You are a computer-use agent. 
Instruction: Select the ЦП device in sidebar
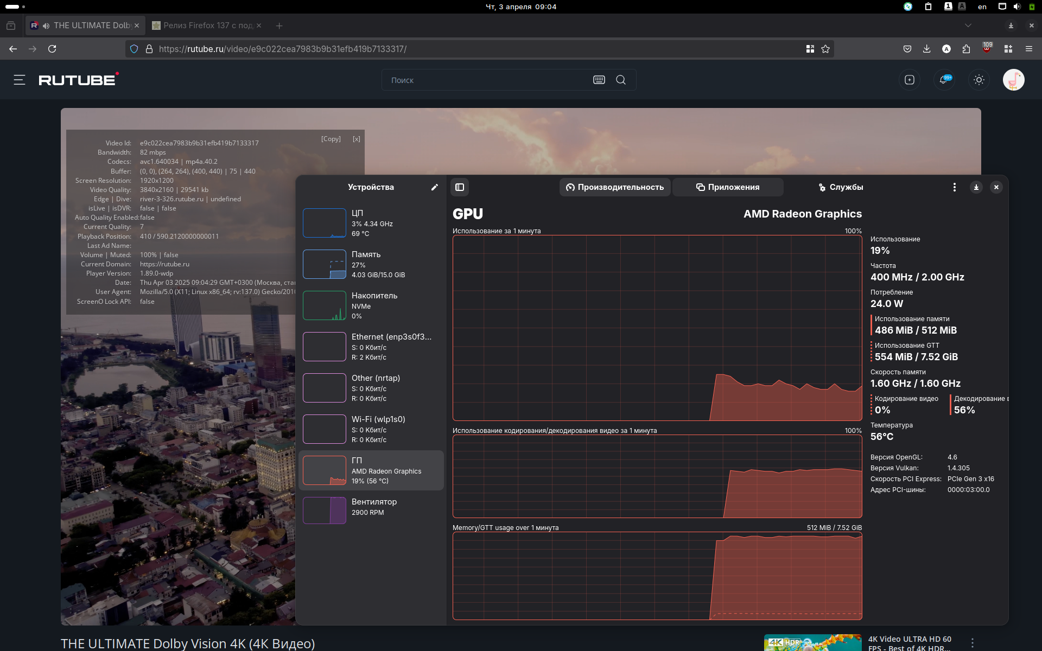coord(371,223)
